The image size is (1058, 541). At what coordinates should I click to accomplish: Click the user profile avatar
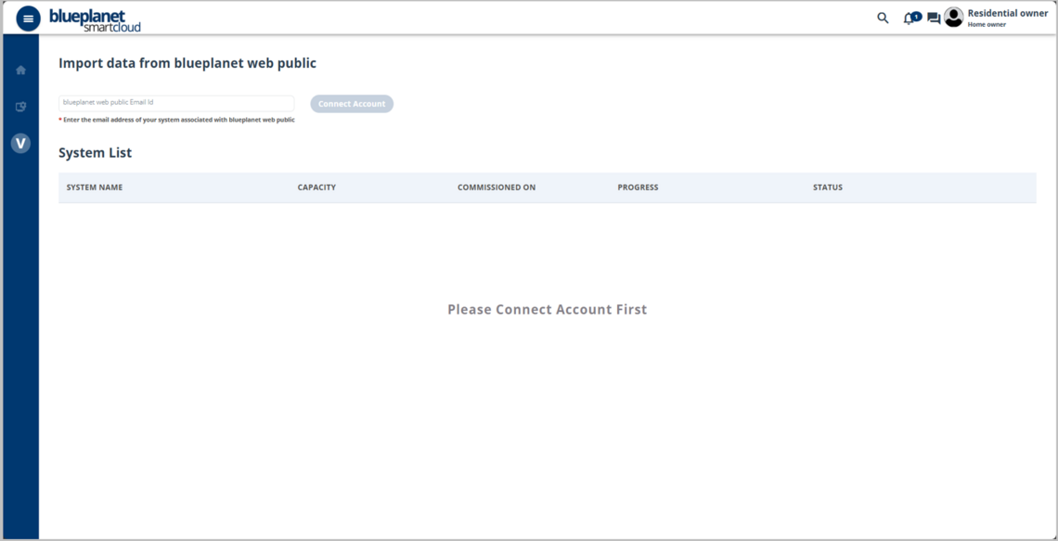953,18
